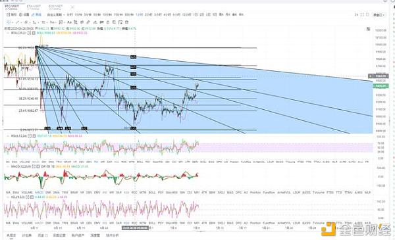Switch to the ETH/USDT tab
The width and height of the screenshot is (395, 240).
click(34, 7)
